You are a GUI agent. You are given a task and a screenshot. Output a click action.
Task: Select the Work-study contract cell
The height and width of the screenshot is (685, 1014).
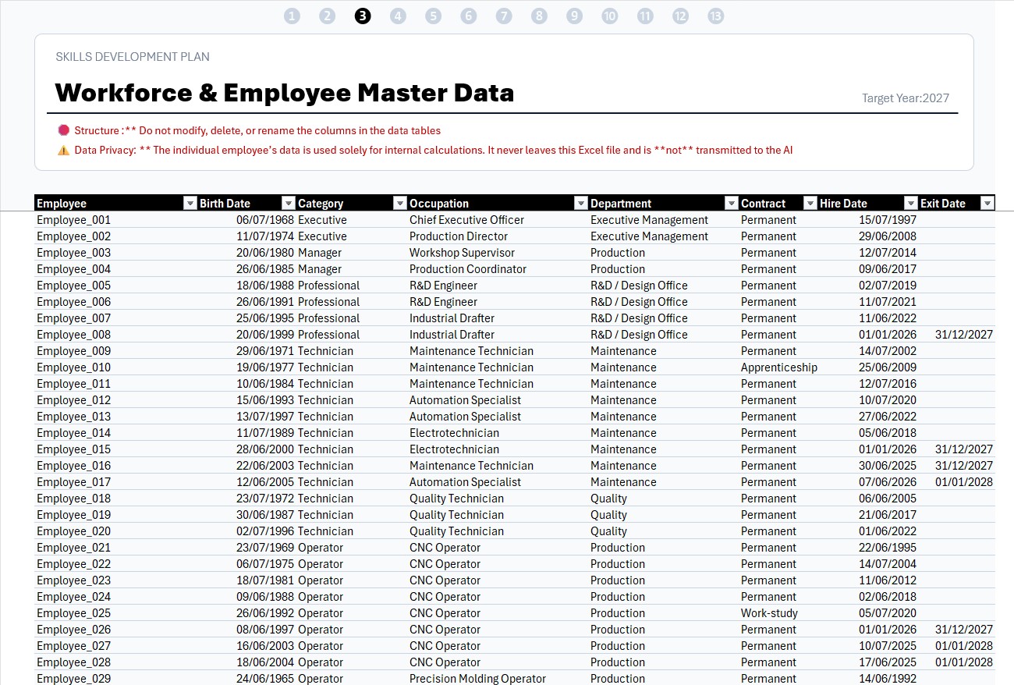click(x=778, y=613)
